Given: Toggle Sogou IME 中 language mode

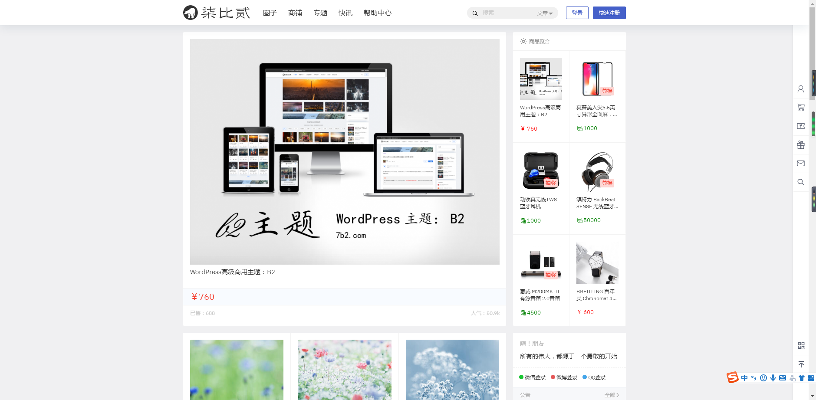Looking at the screenshot, I should (x=744, y=378).
